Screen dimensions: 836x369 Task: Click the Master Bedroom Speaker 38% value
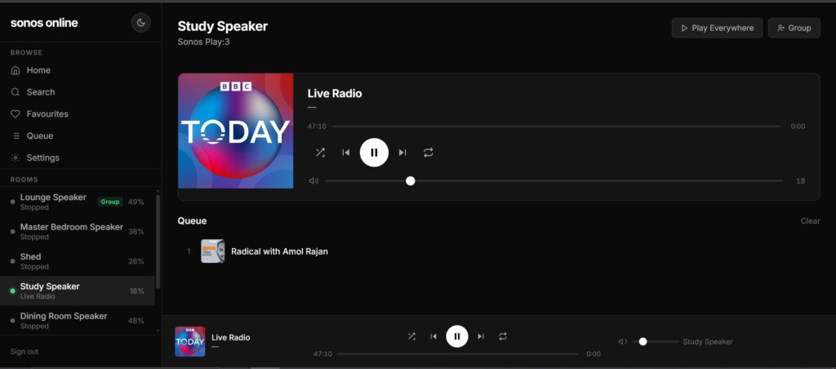pos(136,232)
